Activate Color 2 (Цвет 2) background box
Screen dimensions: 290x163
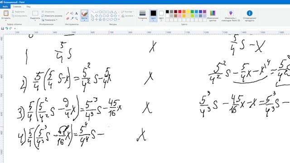(161, 15)
